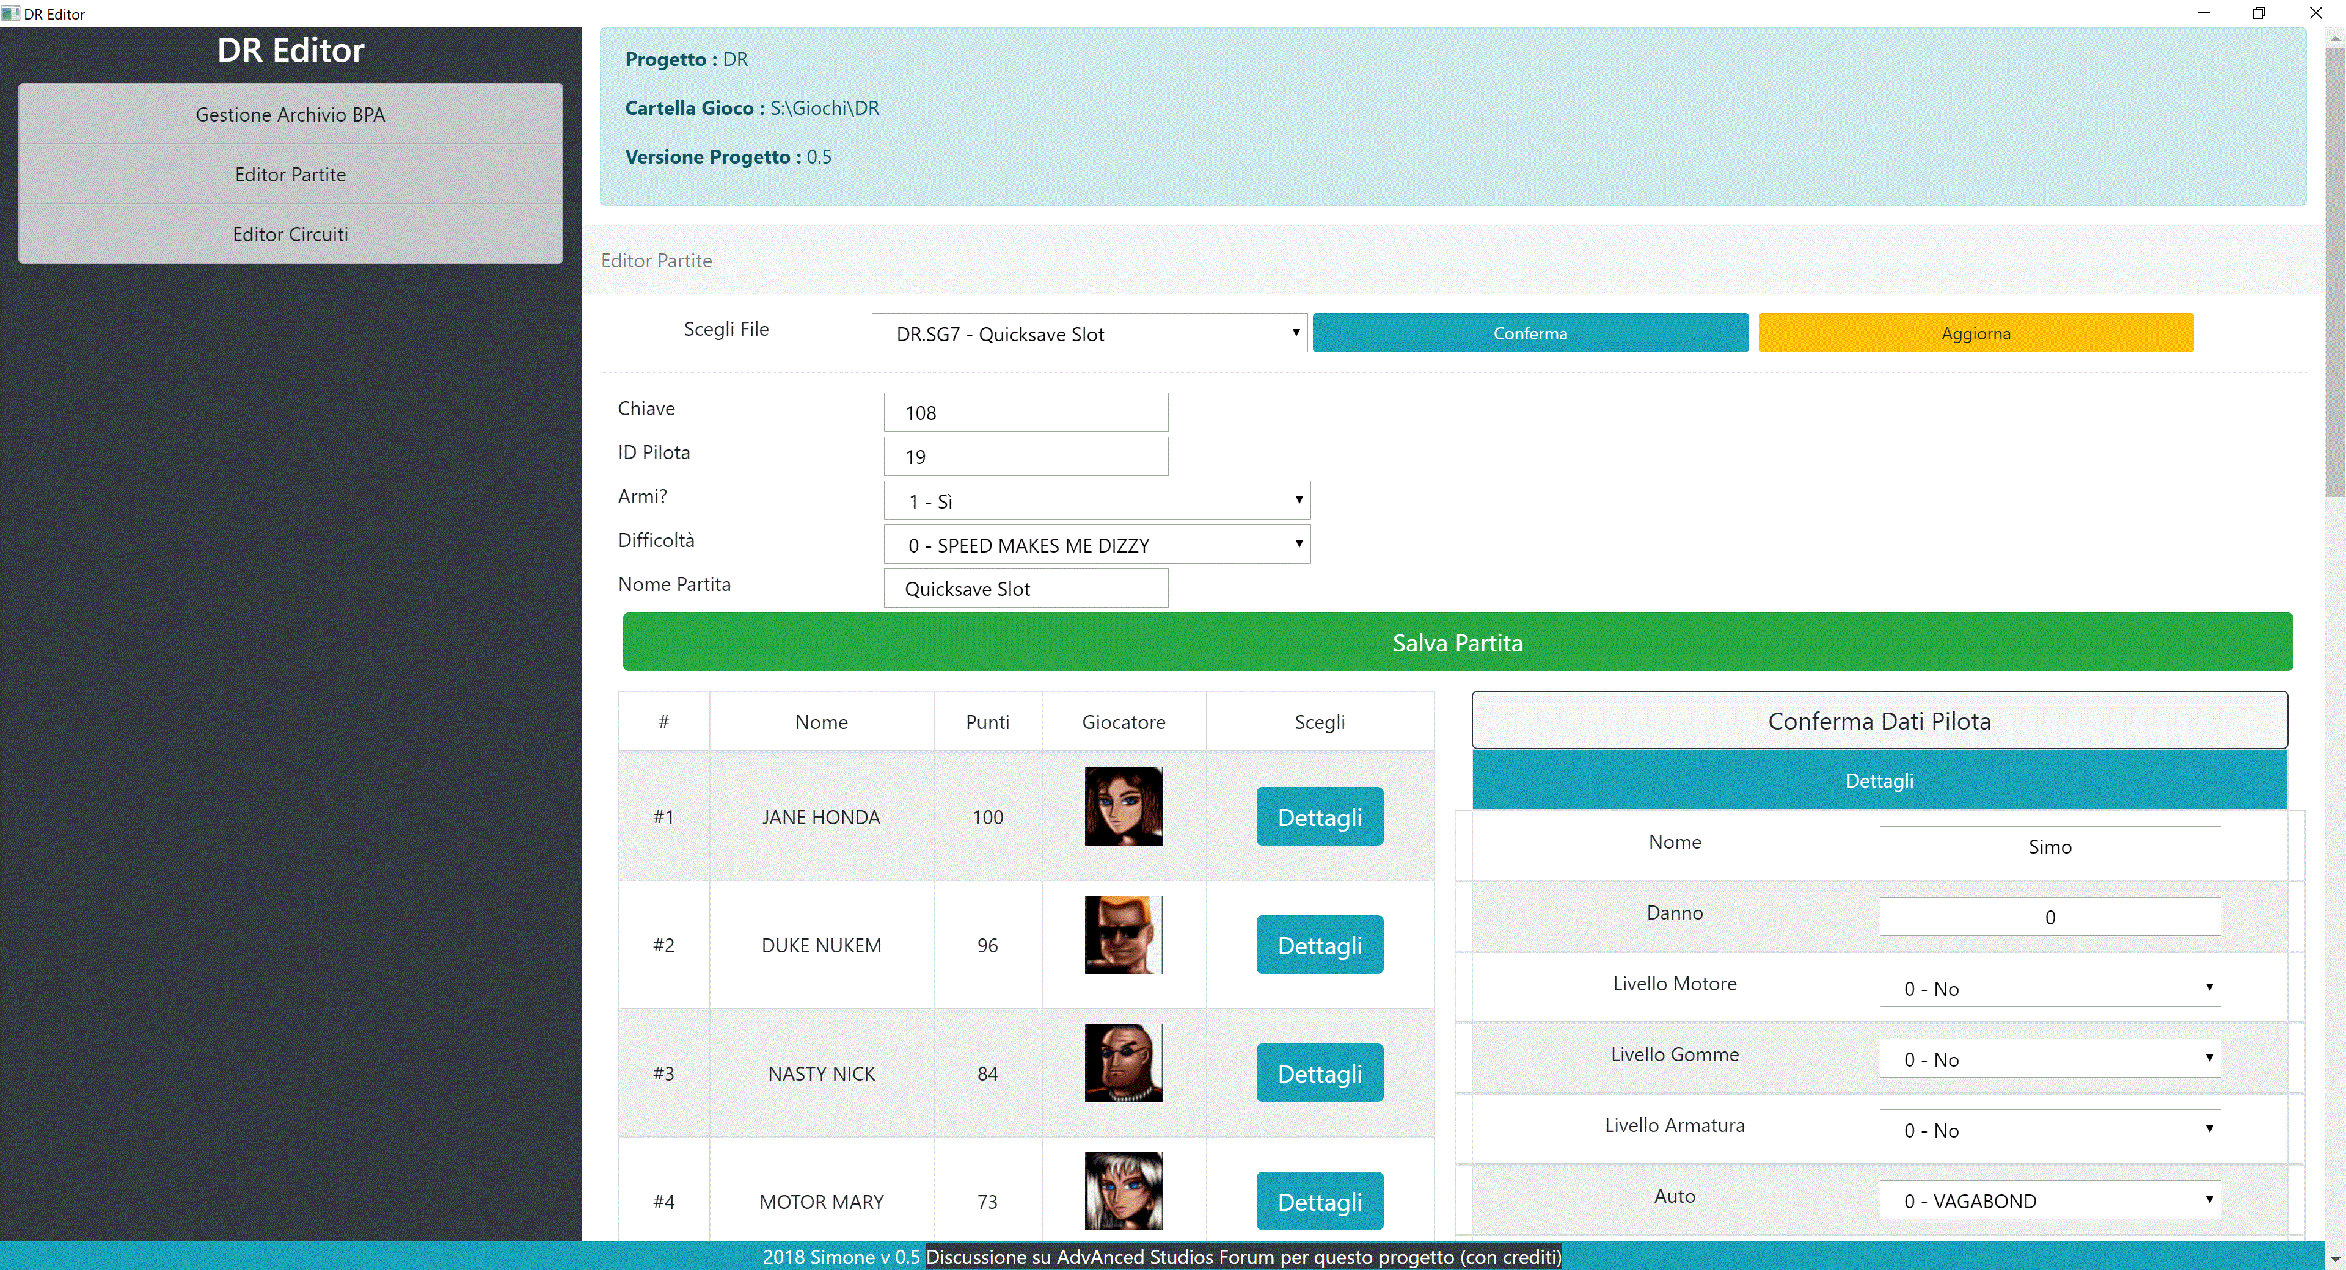Image resolution: width=2346 pixels, height=1270 pixels.
Task: Open the Scegli File dropdown
Action: click(x=1088, y=333)
